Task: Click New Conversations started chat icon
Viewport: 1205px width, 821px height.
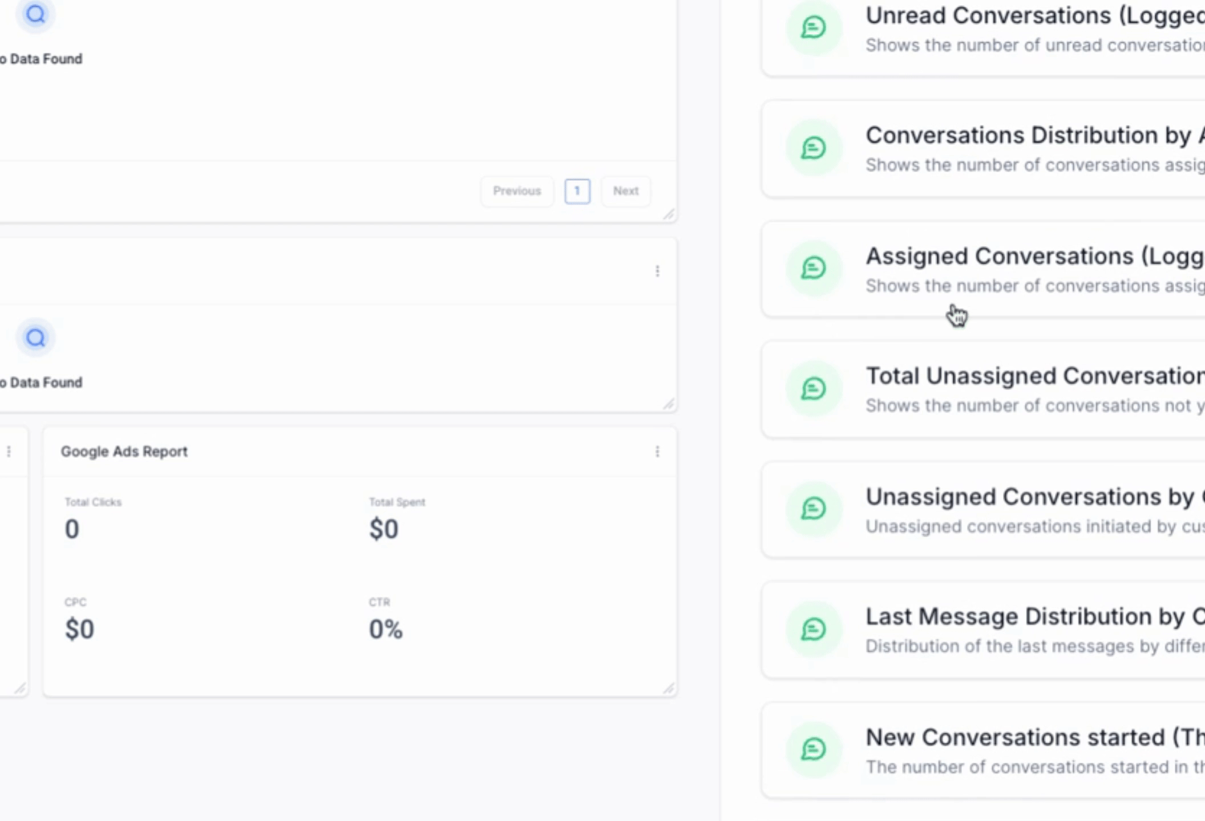Action: [813, 749]
